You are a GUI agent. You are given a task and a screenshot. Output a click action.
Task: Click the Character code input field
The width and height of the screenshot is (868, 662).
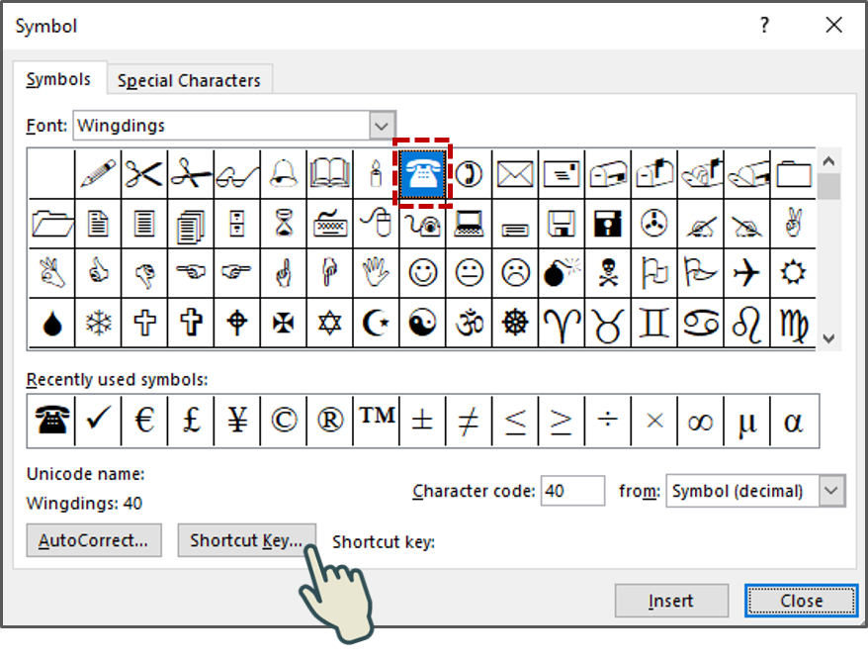(572, 491)
